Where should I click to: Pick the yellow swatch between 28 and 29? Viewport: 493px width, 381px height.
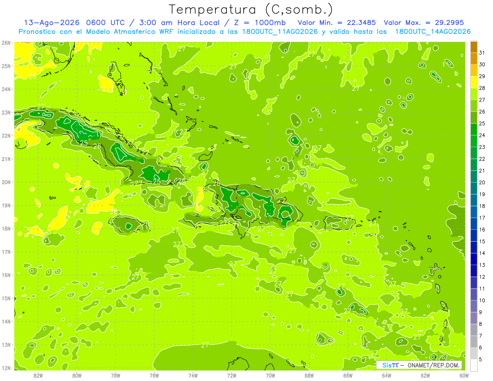[x=474, y=82]
